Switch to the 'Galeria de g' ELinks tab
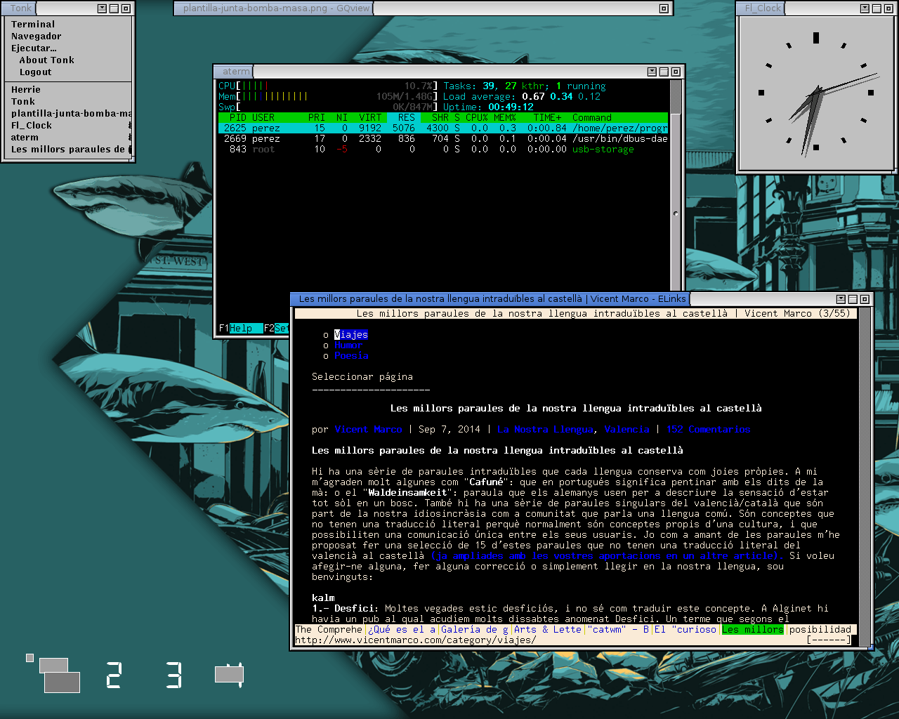Screen dimensions: 899x719 (475, 630)
